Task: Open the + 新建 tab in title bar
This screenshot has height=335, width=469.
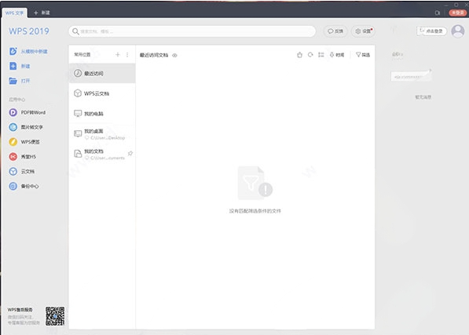Action: coord(42,13)
